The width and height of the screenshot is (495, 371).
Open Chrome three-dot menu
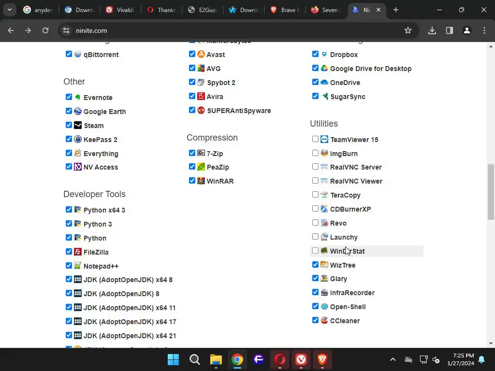point(484,30)
